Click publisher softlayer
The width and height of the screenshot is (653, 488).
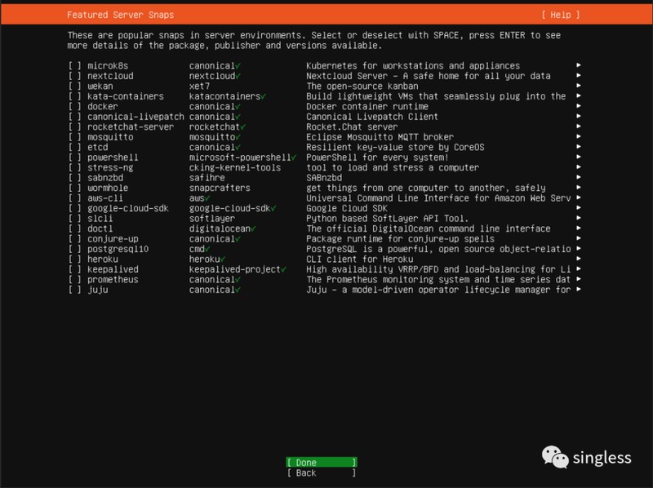pos(212,219)
